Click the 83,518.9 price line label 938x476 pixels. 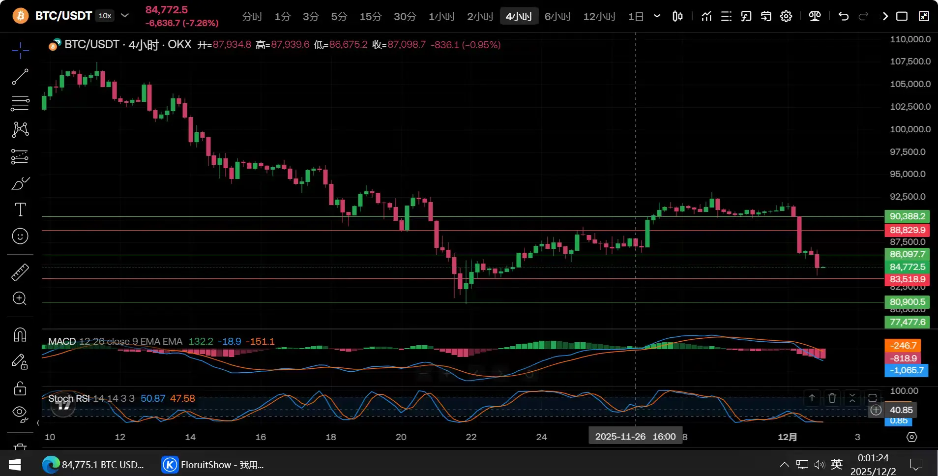[x=908, y=279]
